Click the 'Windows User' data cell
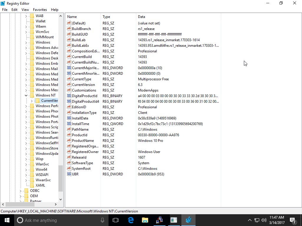Screen dimensions: 302x226 click(149, 152)
